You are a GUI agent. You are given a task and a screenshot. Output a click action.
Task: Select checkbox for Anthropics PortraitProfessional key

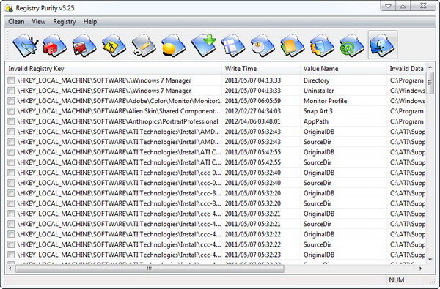point(11,121)
